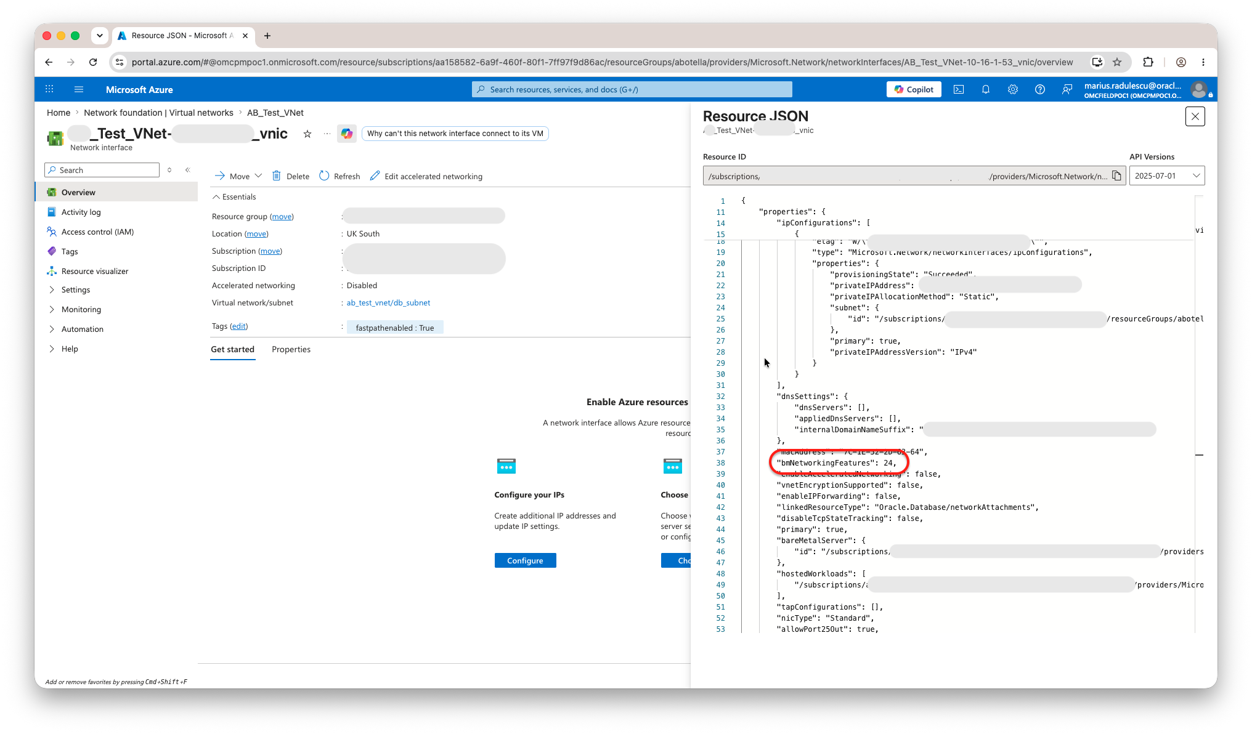Click the Resource group move link
1252x734 pixels.
pyautogui.click(x=282, y=217)
